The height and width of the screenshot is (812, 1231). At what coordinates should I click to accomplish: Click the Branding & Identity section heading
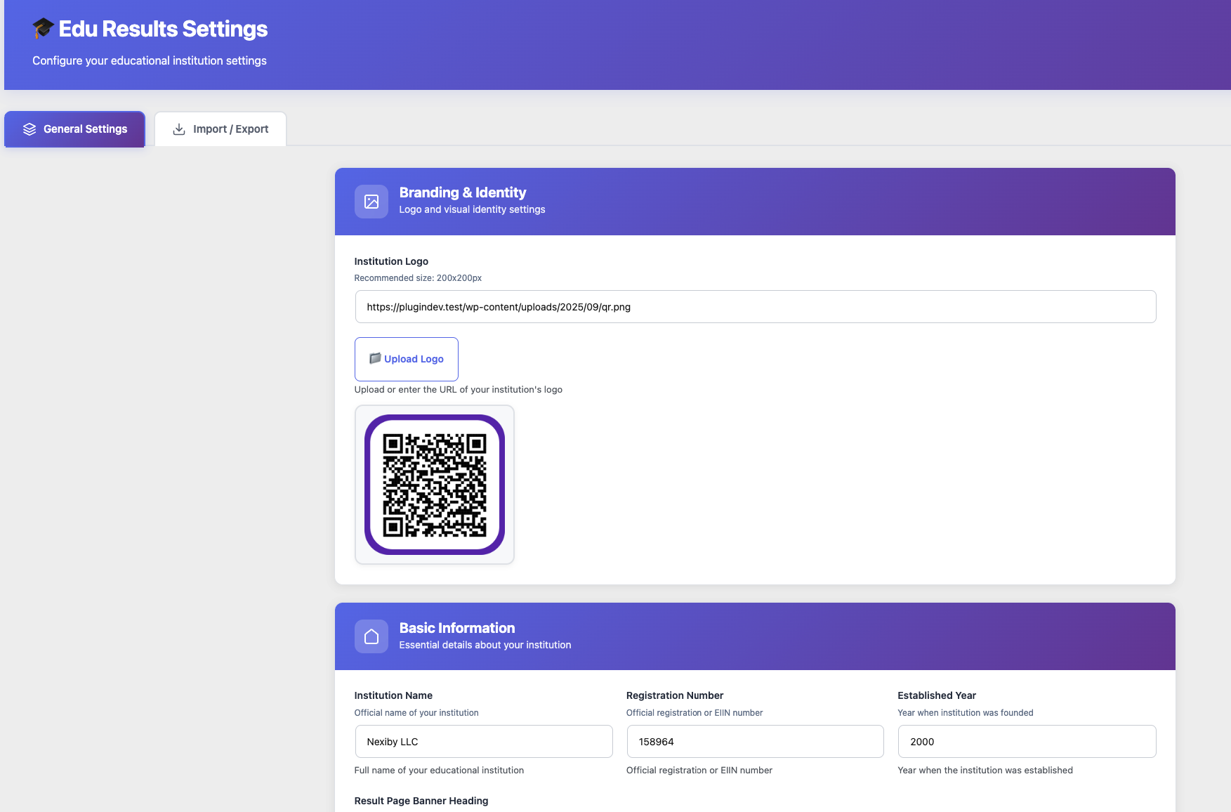click(x=463, y=192)
